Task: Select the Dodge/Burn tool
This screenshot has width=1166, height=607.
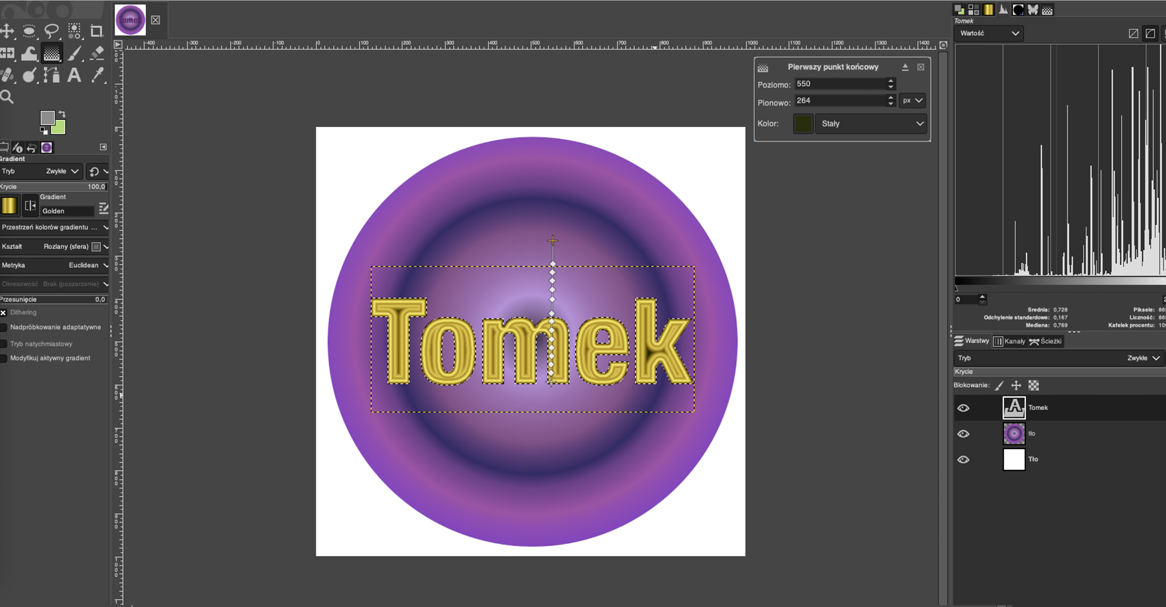Action: 29,75
